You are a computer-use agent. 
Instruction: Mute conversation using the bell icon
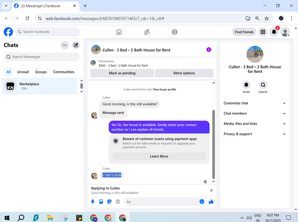(x=246, y=85)
